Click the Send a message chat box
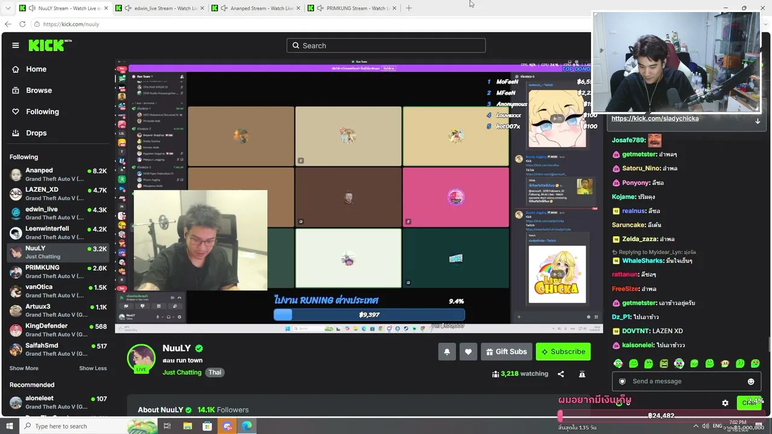 click(x=686, y=381)
